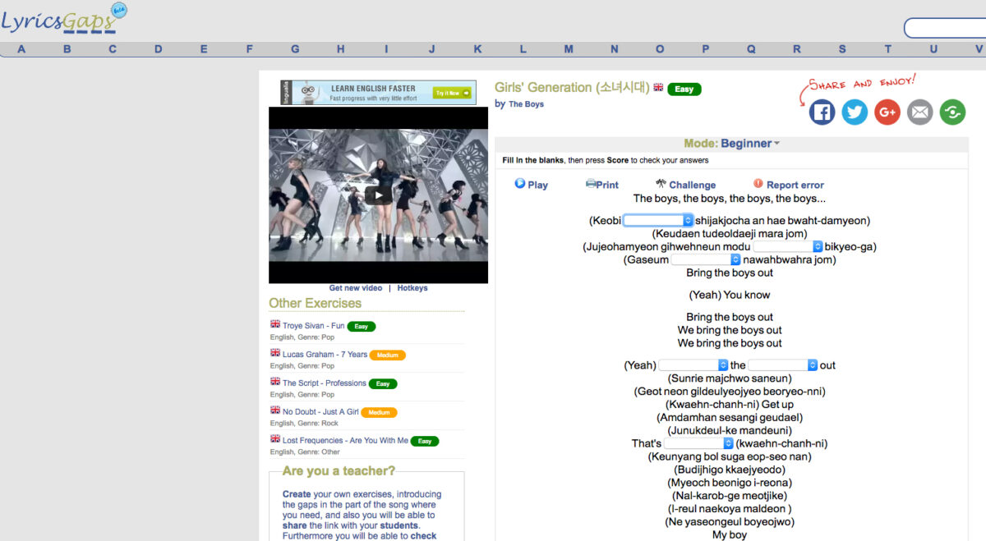Image resolution: width=986 pixels, height=541 pixels.
Task: Send by email using the envelope icon
Action: pos(920,112)
